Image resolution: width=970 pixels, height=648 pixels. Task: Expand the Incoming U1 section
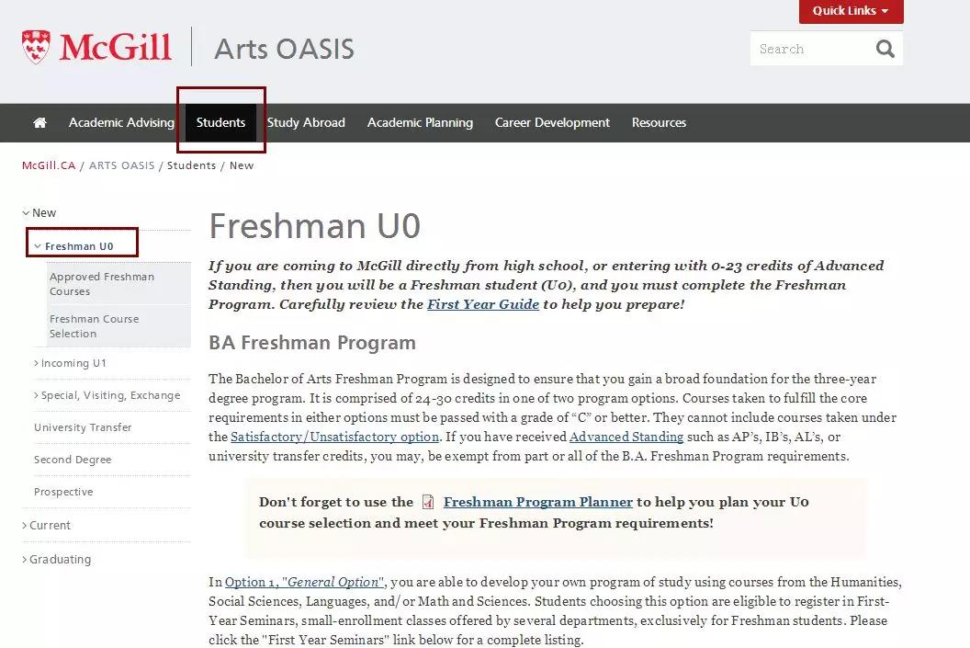click(37, 363)
